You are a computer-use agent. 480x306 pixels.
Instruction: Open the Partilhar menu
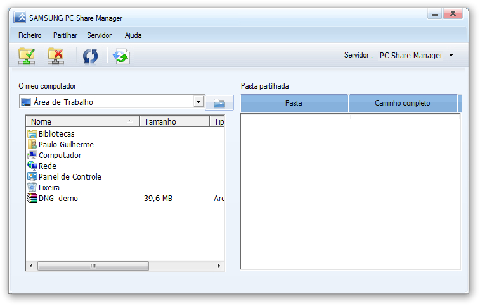65,35
